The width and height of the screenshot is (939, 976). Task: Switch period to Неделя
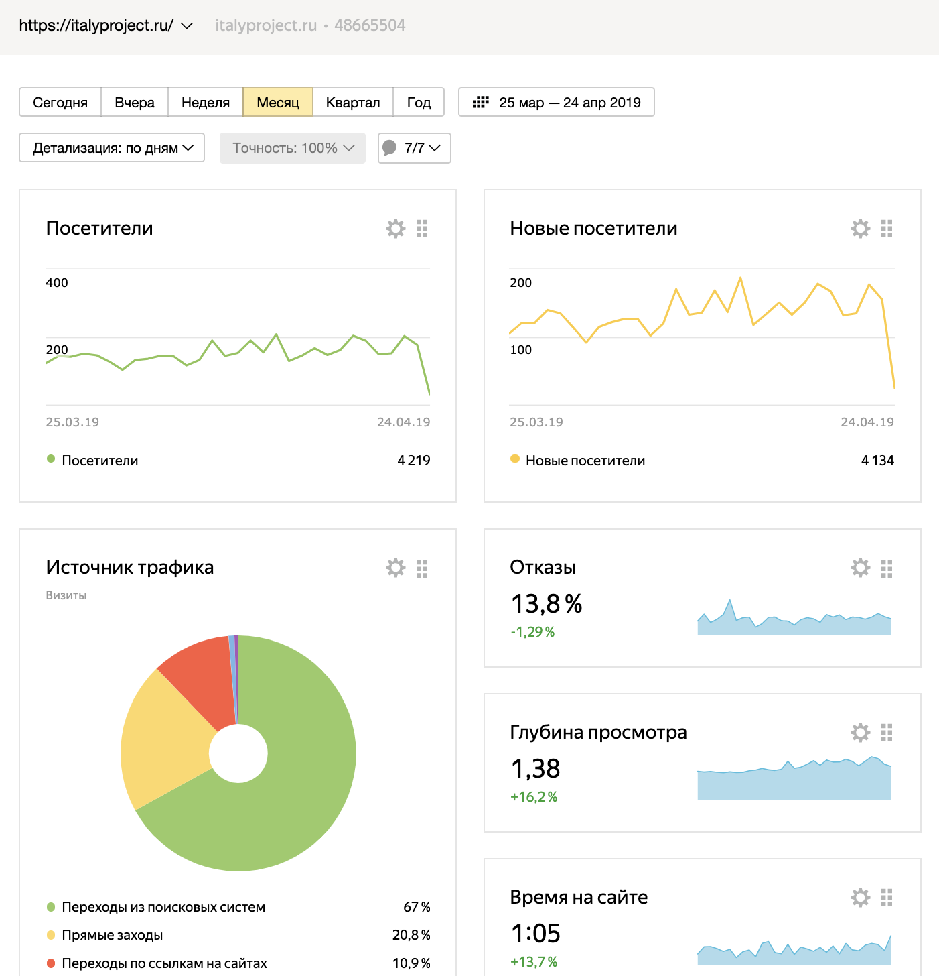click(205, 103)
